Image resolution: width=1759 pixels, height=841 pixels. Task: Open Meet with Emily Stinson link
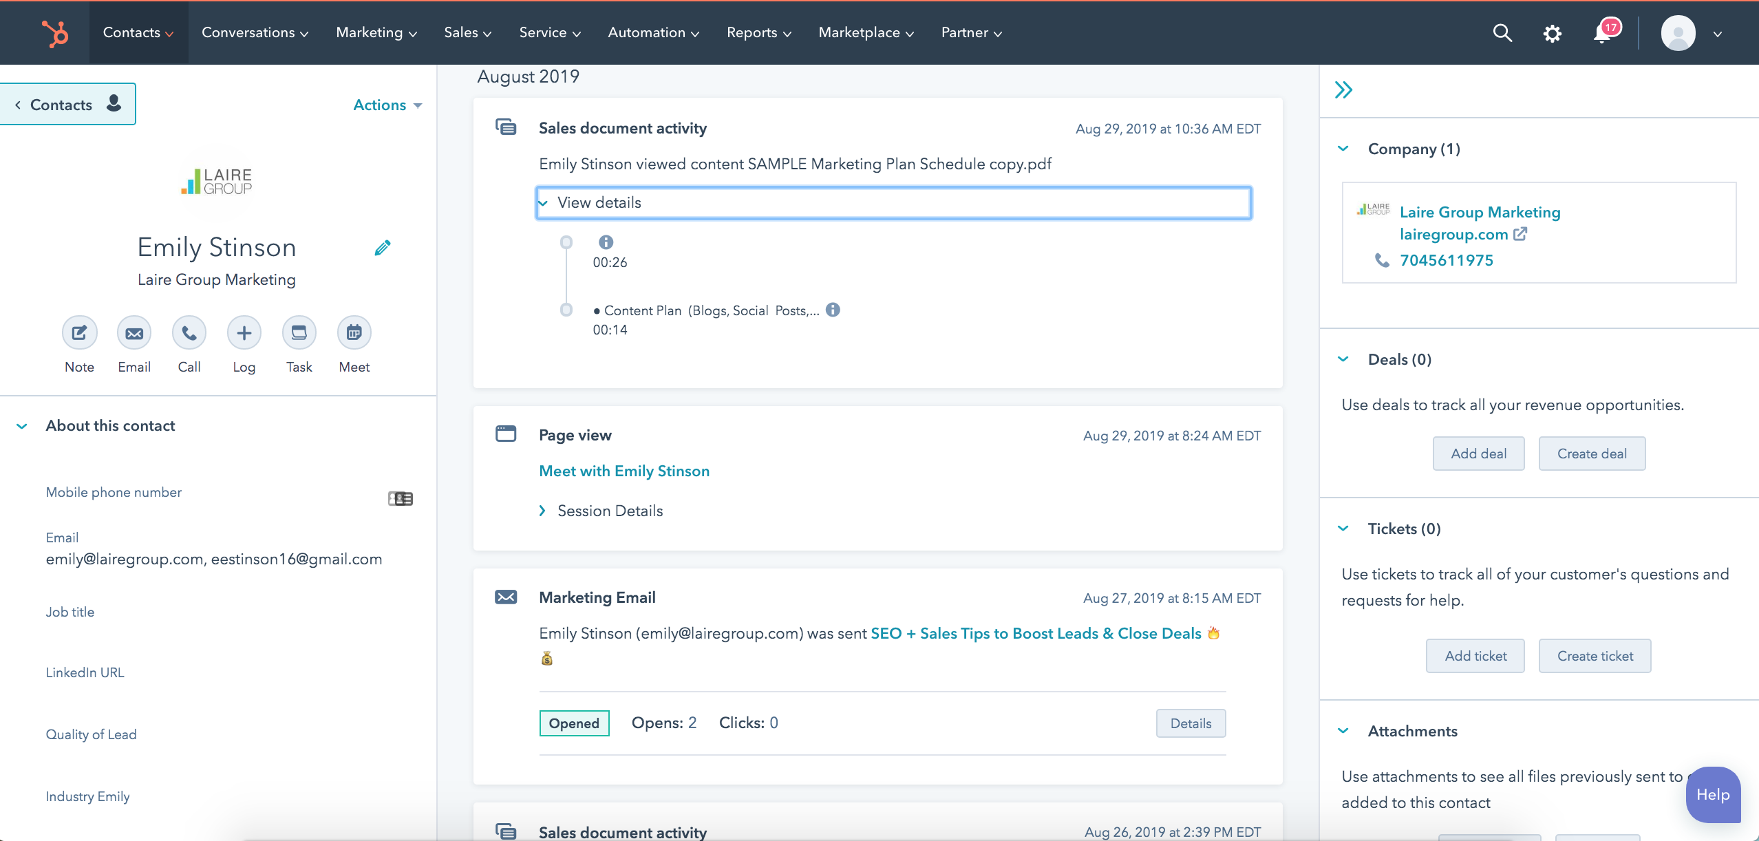click(x=624, y=471)
